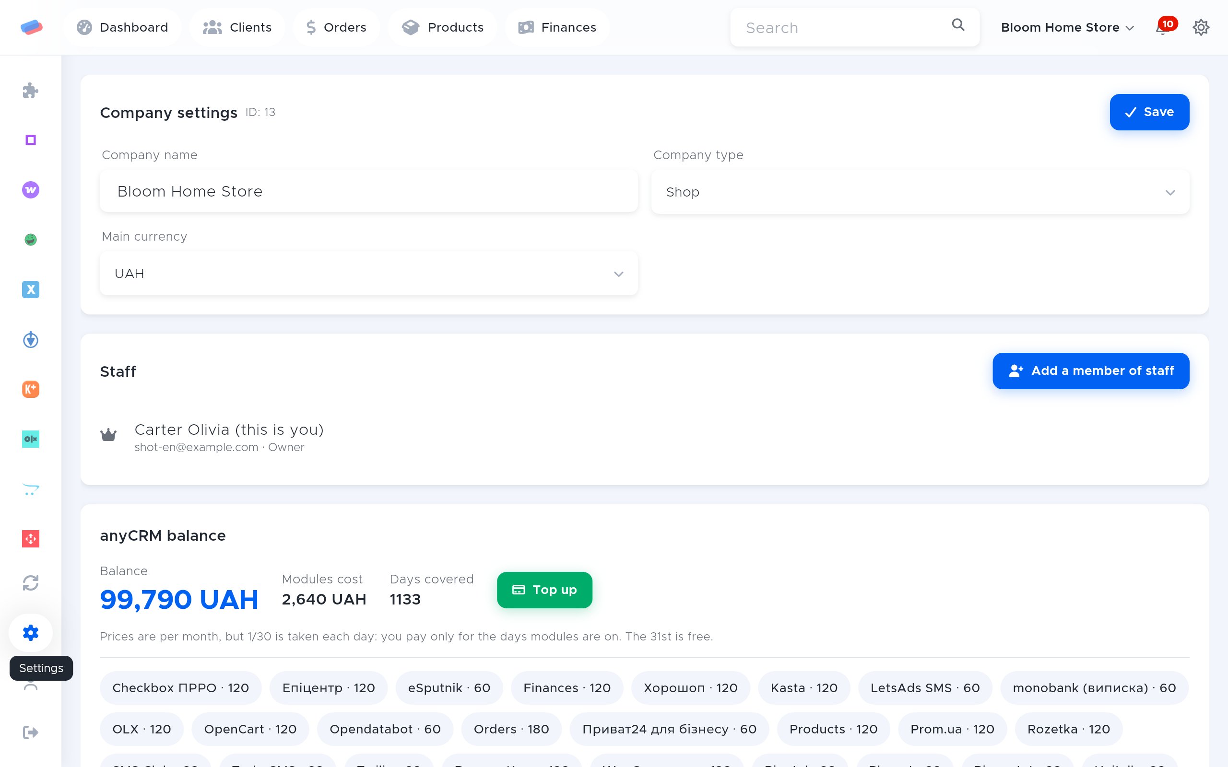Viewport: 1228px width, 767px height.
Task: Click the anyCRM logo in top-left corner
Action: pos(32,27)
